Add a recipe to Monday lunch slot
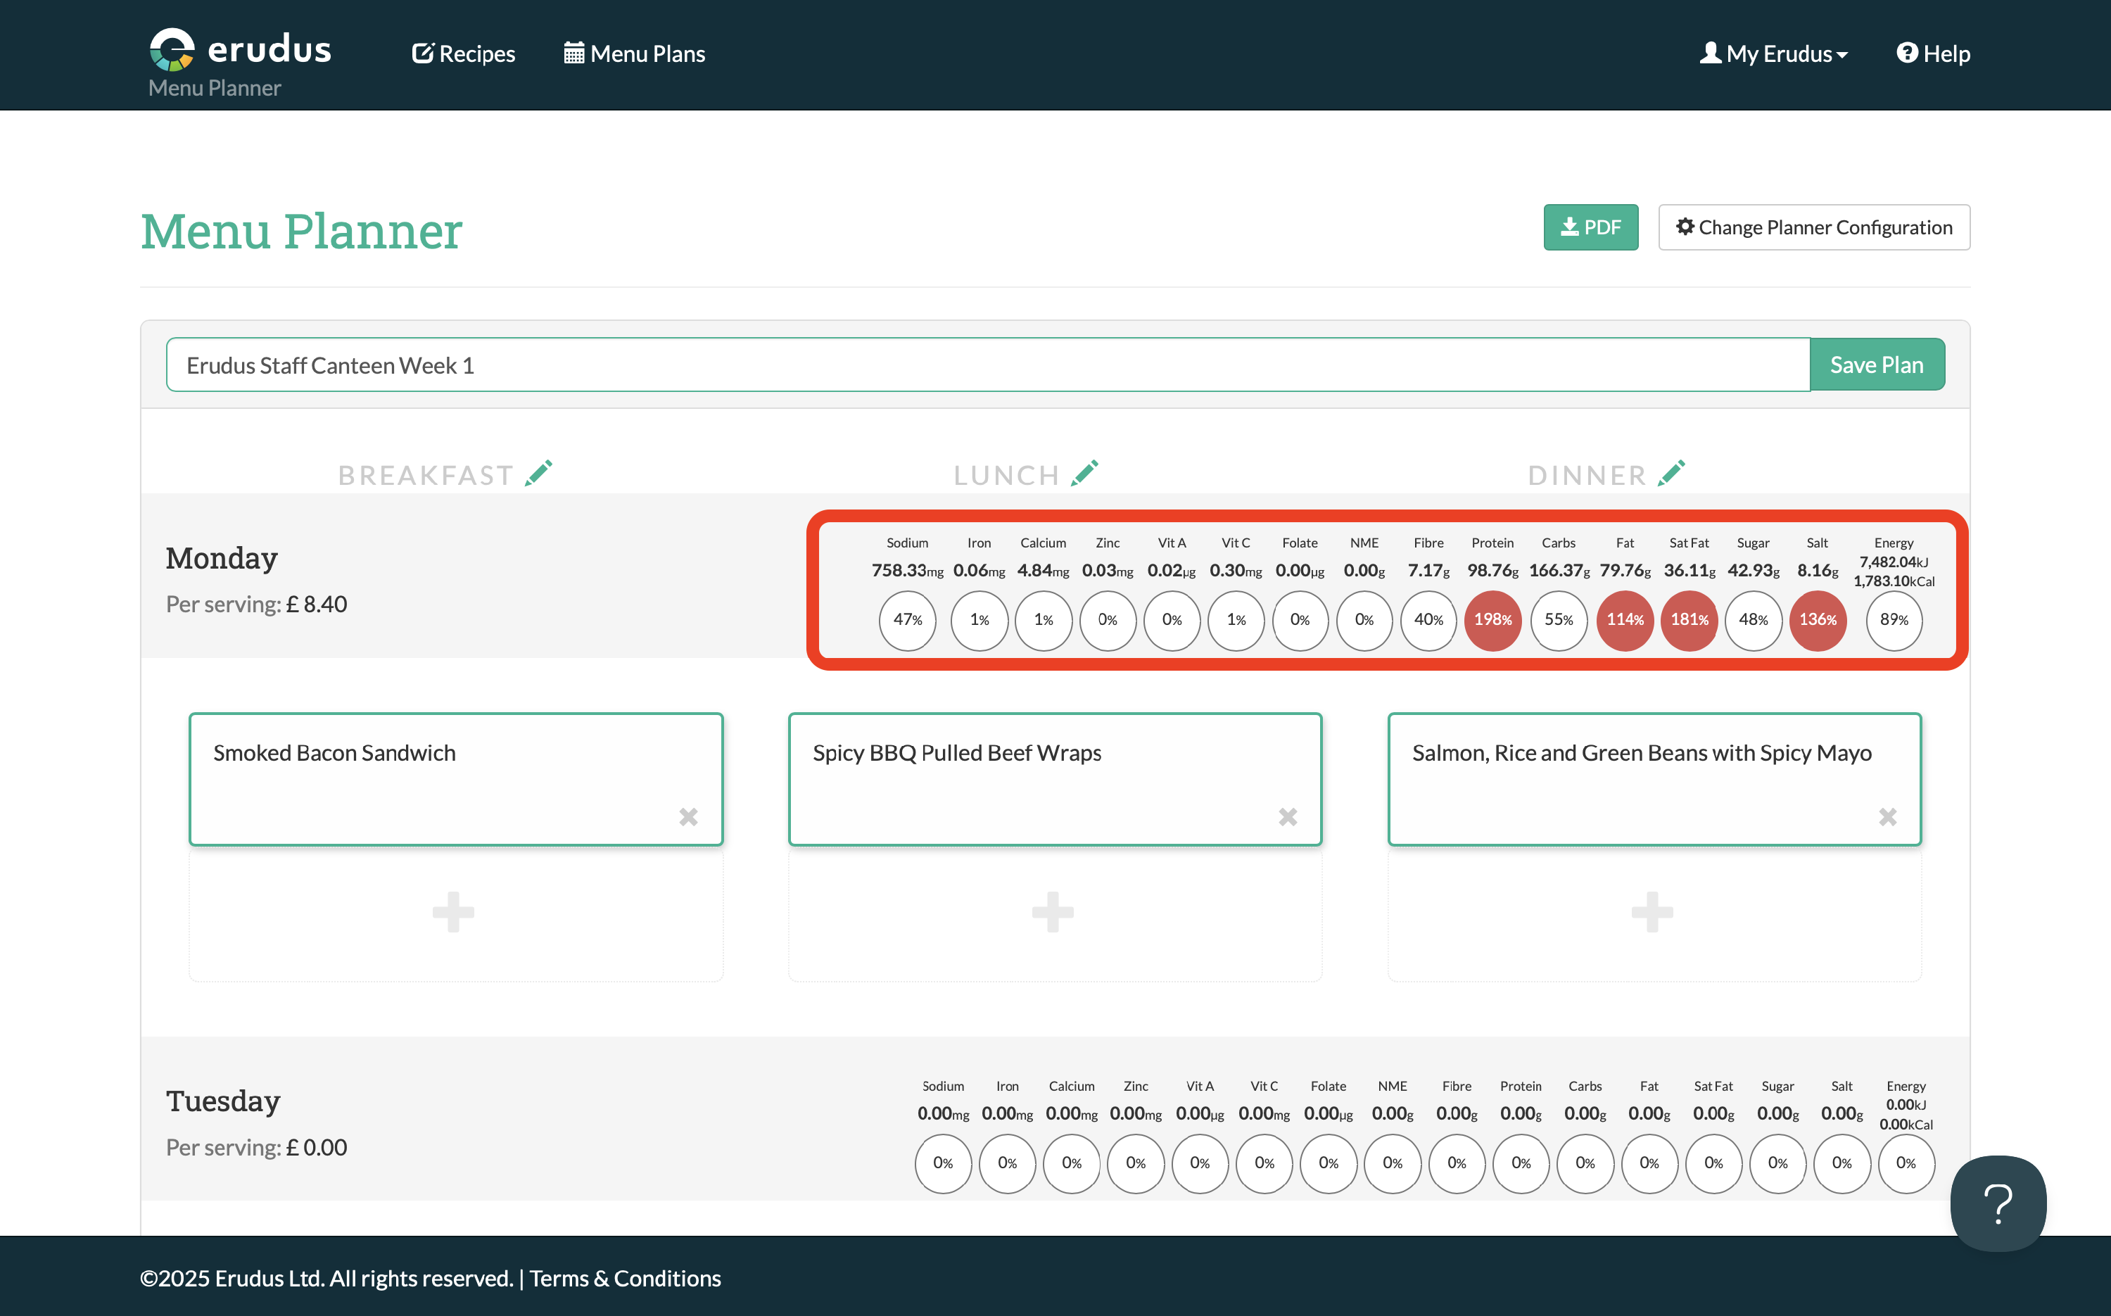 tap(1054, 912)
